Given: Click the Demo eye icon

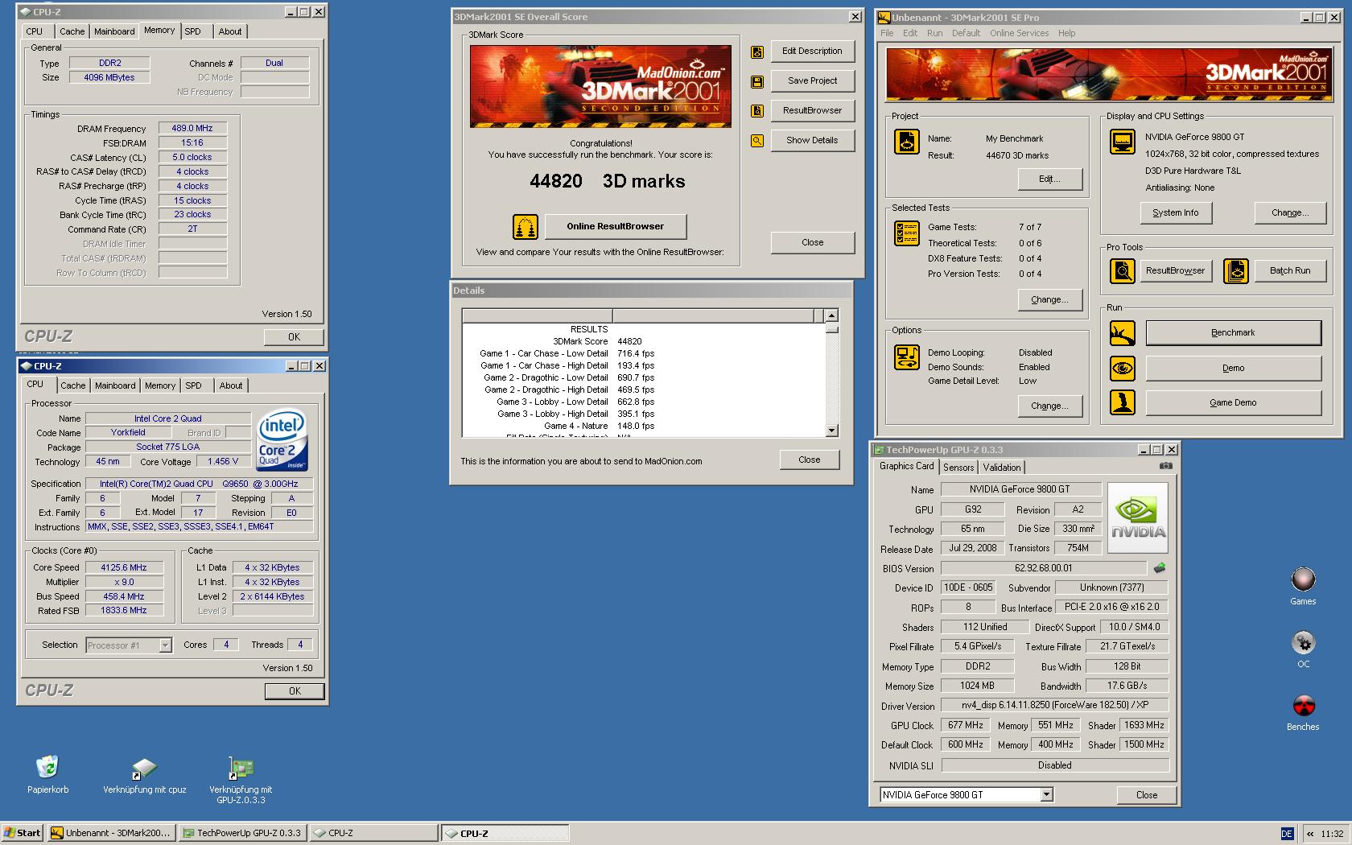Looking at the screenshot, I should click(1122, 369).
